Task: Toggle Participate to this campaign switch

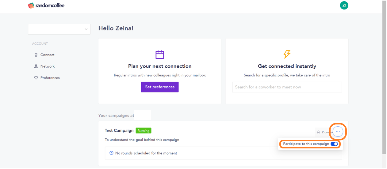Action: (x=334, y=144)
